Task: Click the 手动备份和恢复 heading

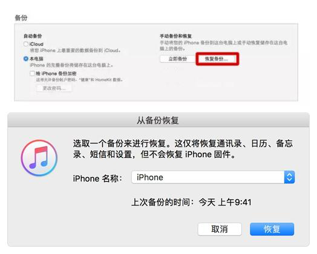Action: (175, 36)
